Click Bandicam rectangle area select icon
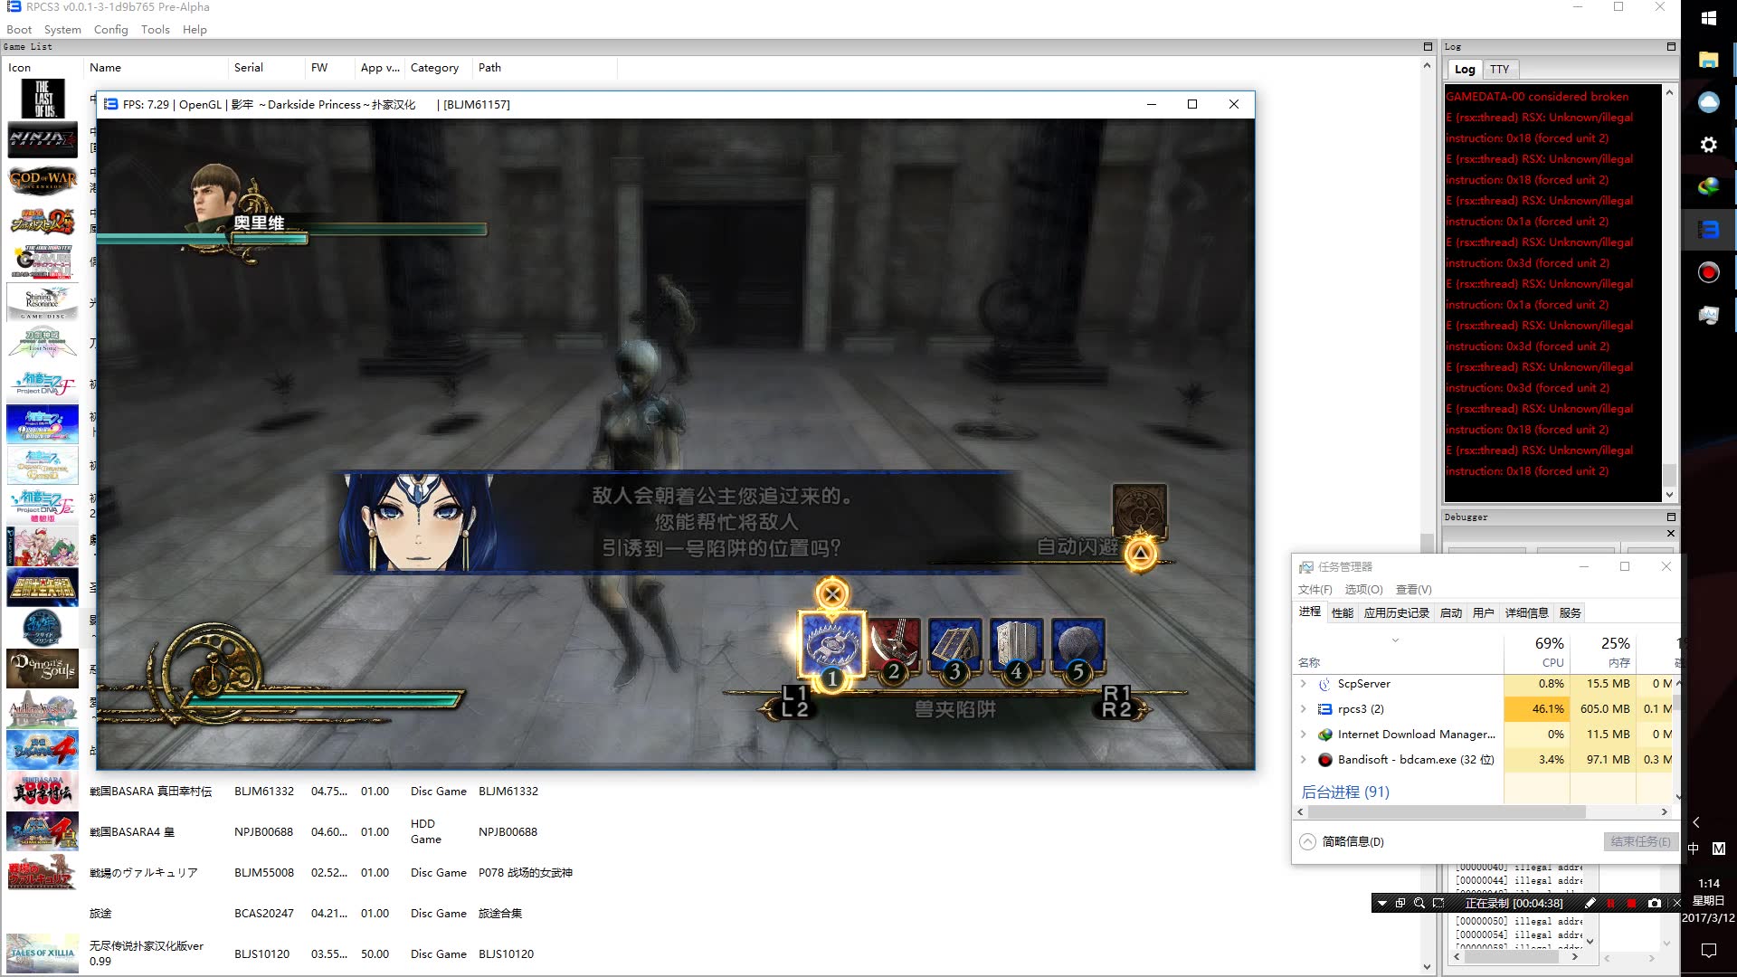 point(1438,903)
